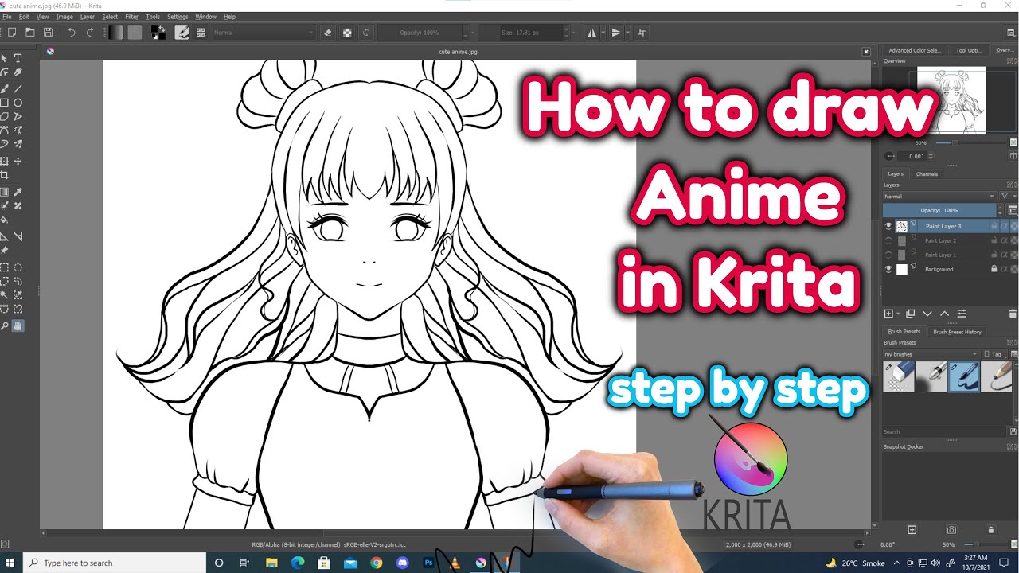Select the Text tool in the toolbox

[x=18, y=58]
